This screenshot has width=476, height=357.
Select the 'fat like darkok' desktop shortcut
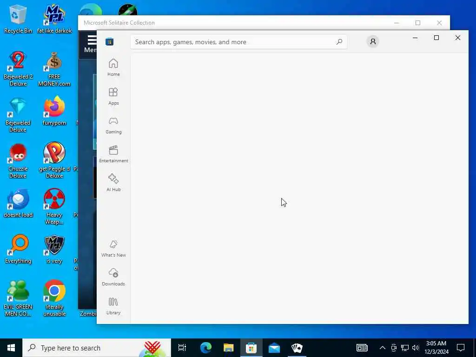point(54,19)
